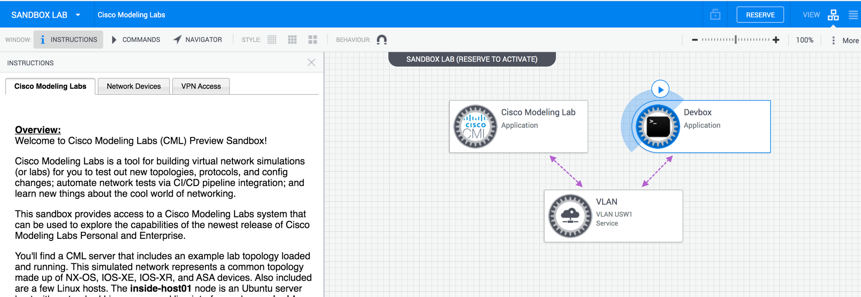Viewport: 861px width, 297px height.
Task: Click the Overview heading in instructions
Action: pyautogui.click(x=38, y=130)
